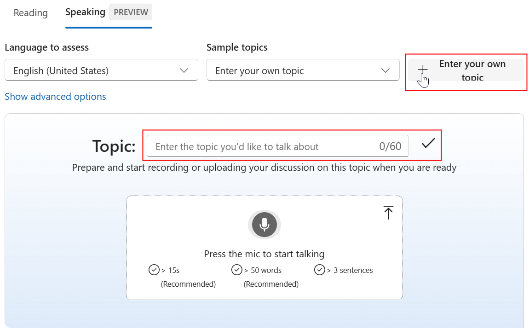Switch to the Reading tab
The width and height of the screenshot is (529, 330).
tap(30, 13)
